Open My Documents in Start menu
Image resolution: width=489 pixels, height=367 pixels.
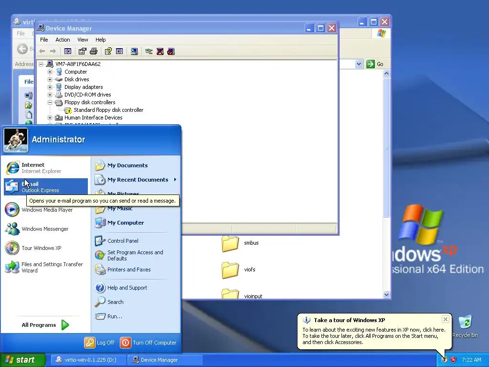click(x=136, y=165)
